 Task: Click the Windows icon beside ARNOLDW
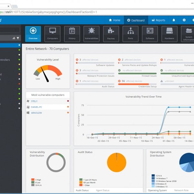28,113
